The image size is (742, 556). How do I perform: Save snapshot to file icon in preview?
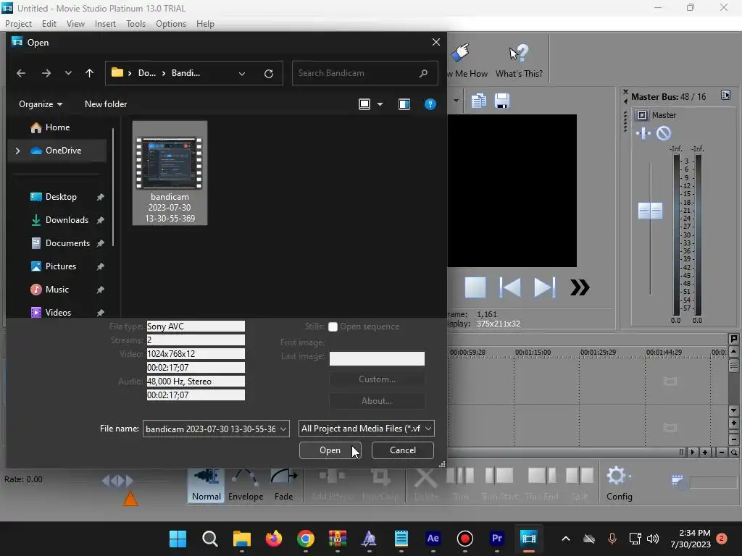[x=501, y=101]
